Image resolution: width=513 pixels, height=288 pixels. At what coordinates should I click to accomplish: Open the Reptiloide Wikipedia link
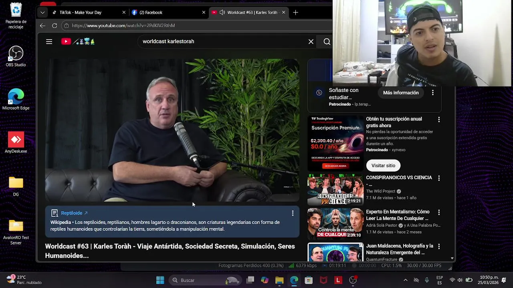click(x=74, y=213)
